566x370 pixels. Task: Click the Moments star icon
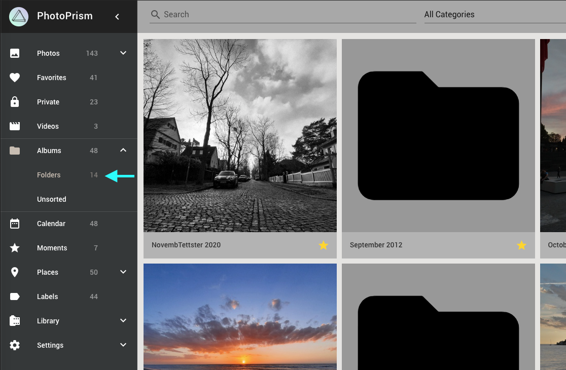click(x=15, y=248)
